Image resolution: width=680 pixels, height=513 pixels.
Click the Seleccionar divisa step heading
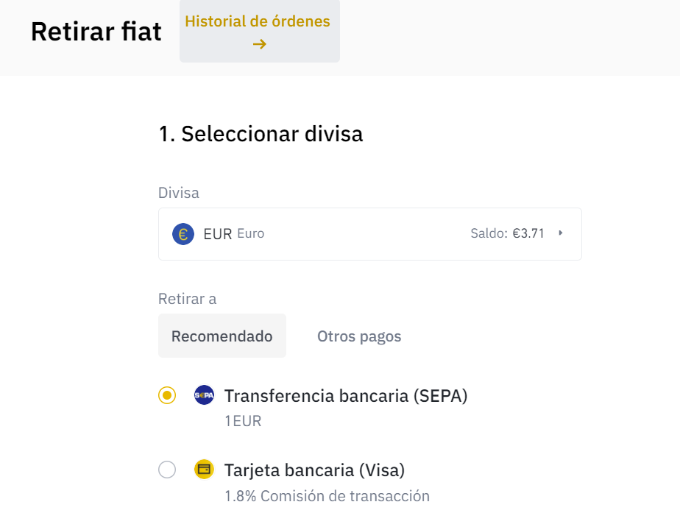[x=261, y=134]
